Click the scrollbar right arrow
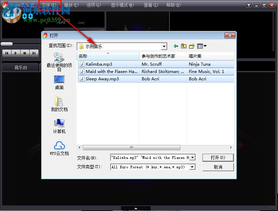Viewport: 278px width, 211px height. 231,147
